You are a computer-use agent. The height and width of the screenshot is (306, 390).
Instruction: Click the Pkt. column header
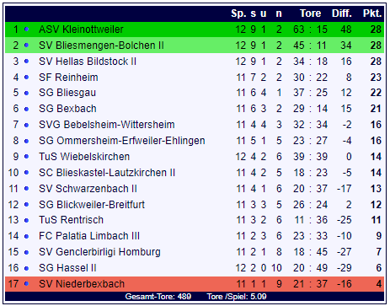pyautogui.click(x=372, y=13)
